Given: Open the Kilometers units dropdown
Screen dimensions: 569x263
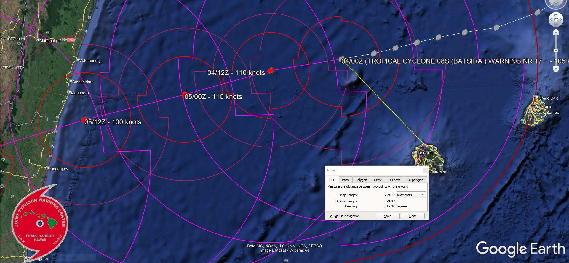Looking at the screenshot, I should (x=411, y=195).
